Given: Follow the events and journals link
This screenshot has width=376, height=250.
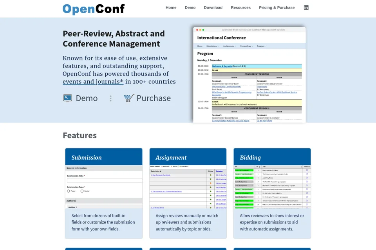Looking at the screenshot, I should [x=93, y=82].
